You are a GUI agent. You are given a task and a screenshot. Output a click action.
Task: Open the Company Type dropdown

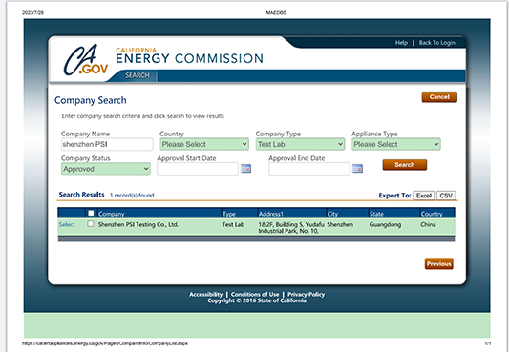tap(300, 144)
